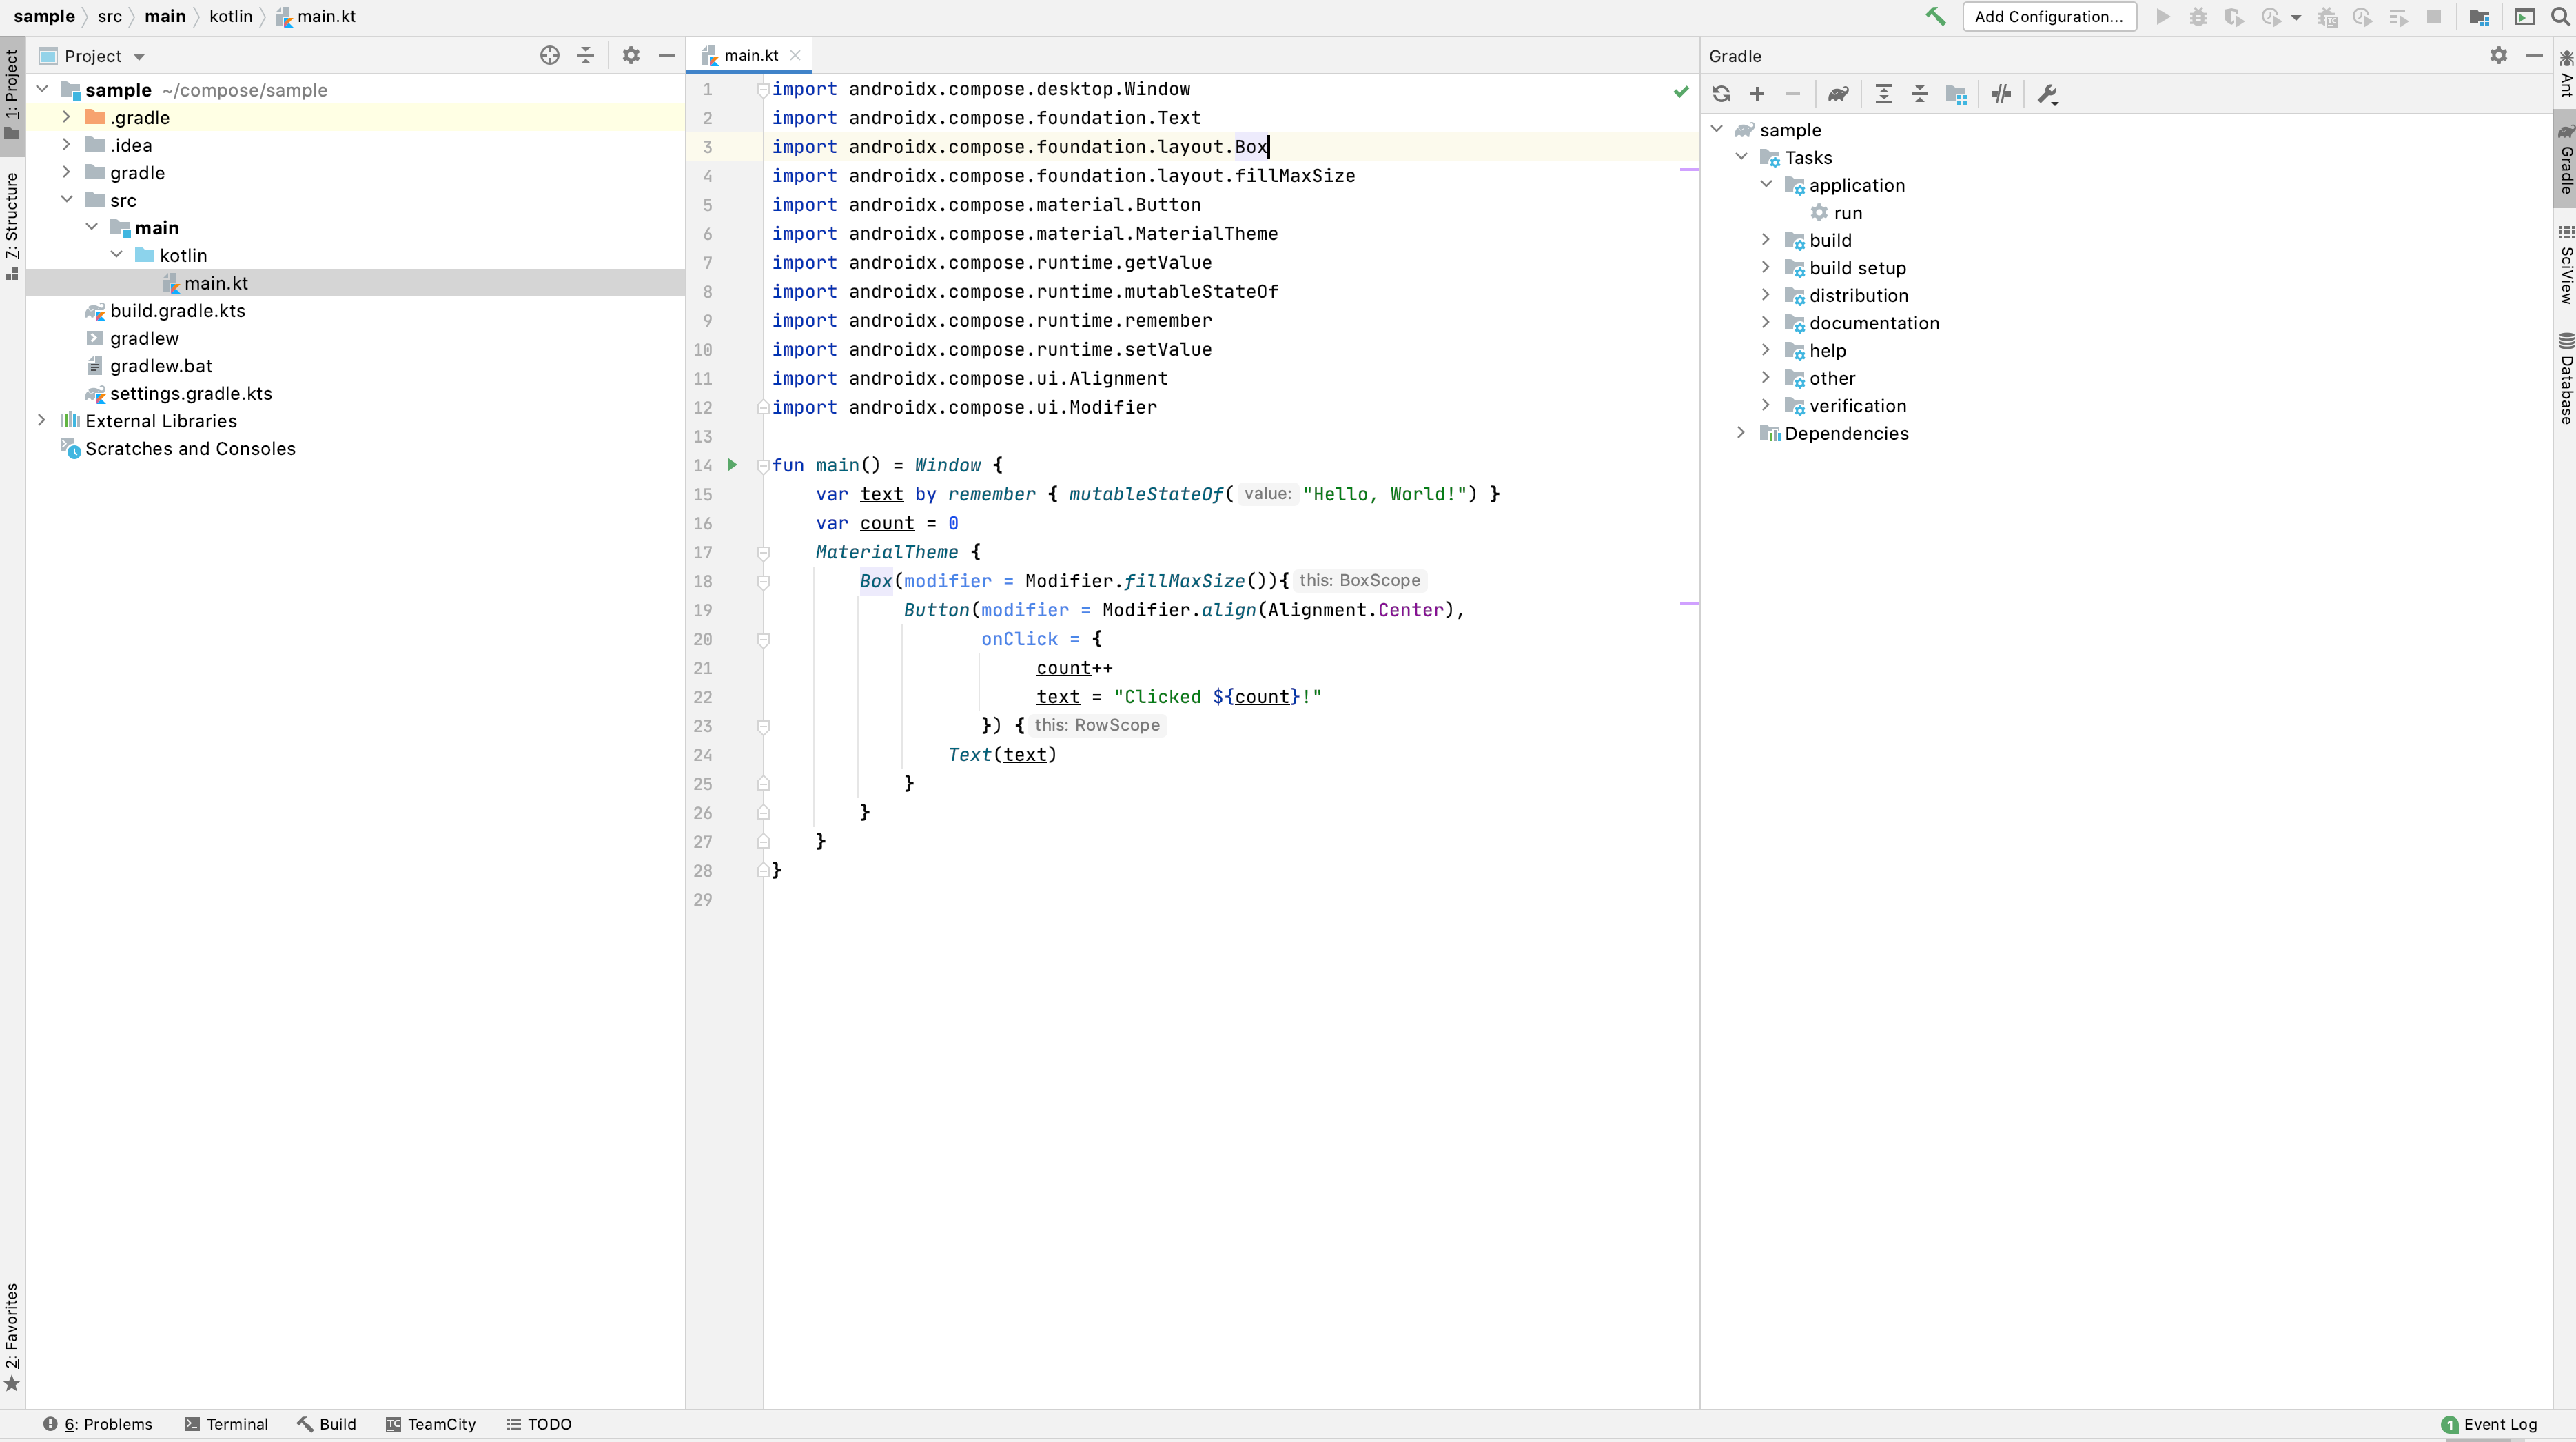Open the TeamCity tool window

[x=431, y=1424]
